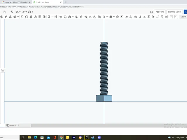
Task: Open the App Store
Action: click(x=160, y=12)
